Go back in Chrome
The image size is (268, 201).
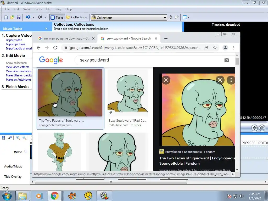click(x=38, y=48)
